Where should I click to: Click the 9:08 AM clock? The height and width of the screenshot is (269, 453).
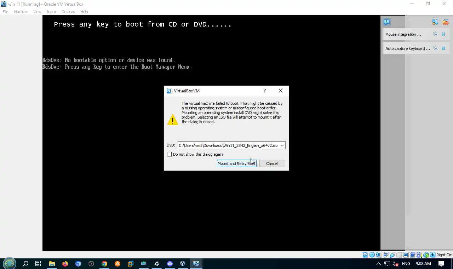click(423, 264)
